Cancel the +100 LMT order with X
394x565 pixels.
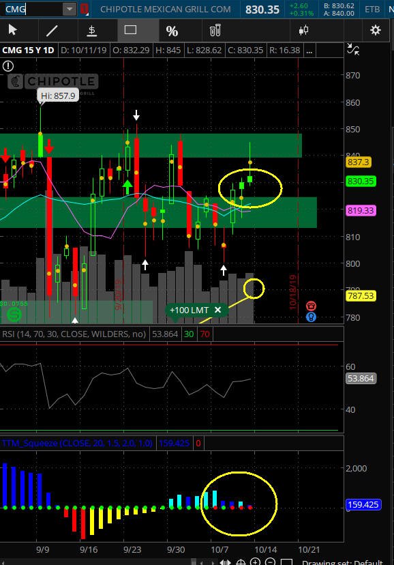[217, 310]
